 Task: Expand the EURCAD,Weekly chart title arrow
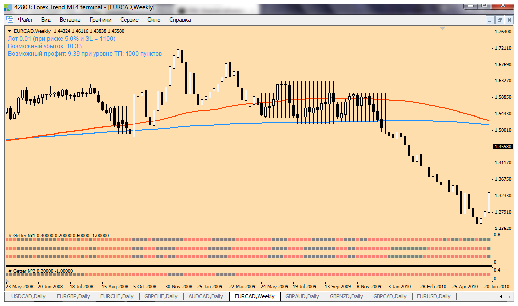pos(10,31)
